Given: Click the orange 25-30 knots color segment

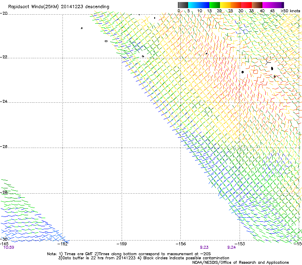Looking at the screenshot, I should (x=236, y=5).
